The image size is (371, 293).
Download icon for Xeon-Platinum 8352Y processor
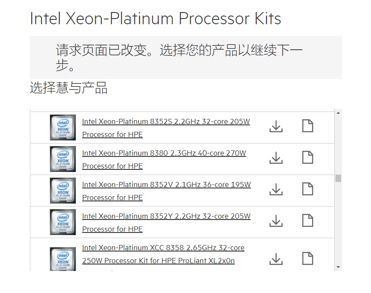pyautogui.click(x=276, y=221)
